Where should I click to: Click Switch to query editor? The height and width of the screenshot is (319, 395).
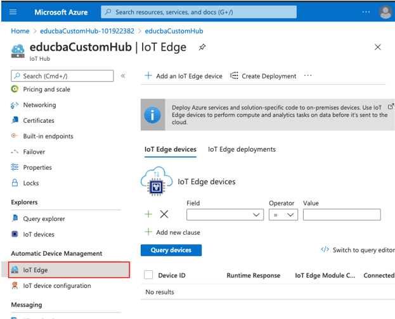click(x=358, y=250)
